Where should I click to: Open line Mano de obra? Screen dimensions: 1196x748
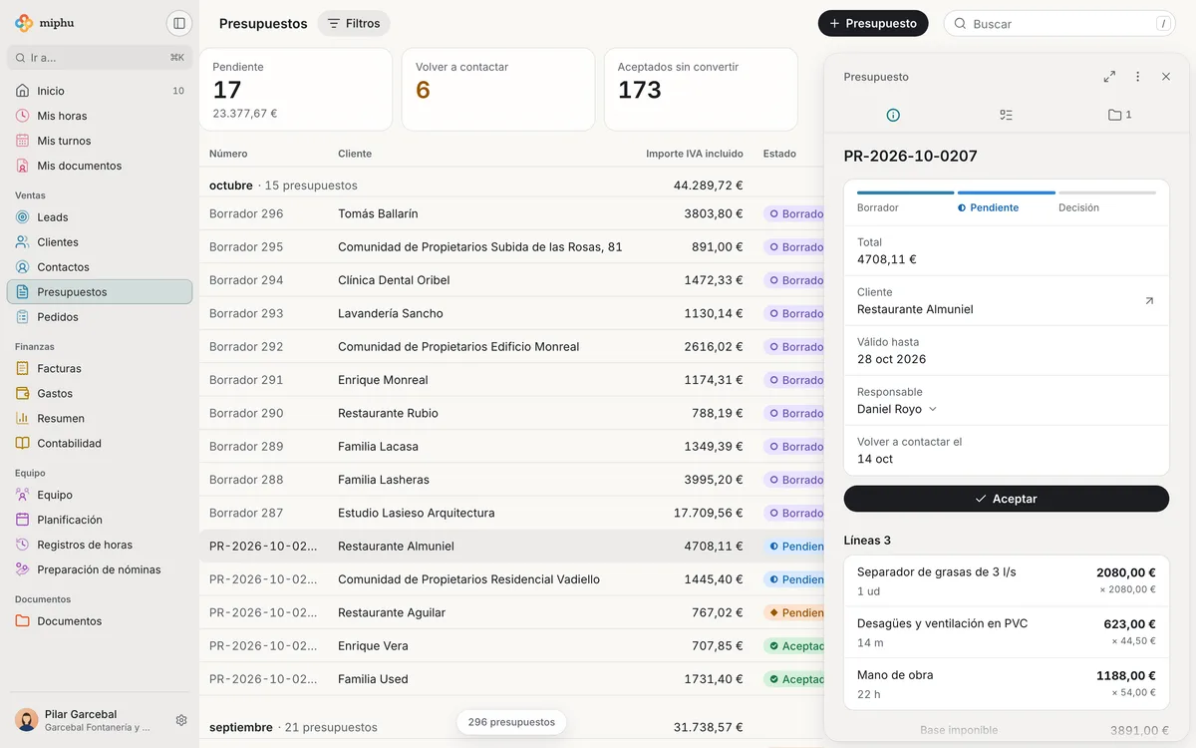(1006, 684)
